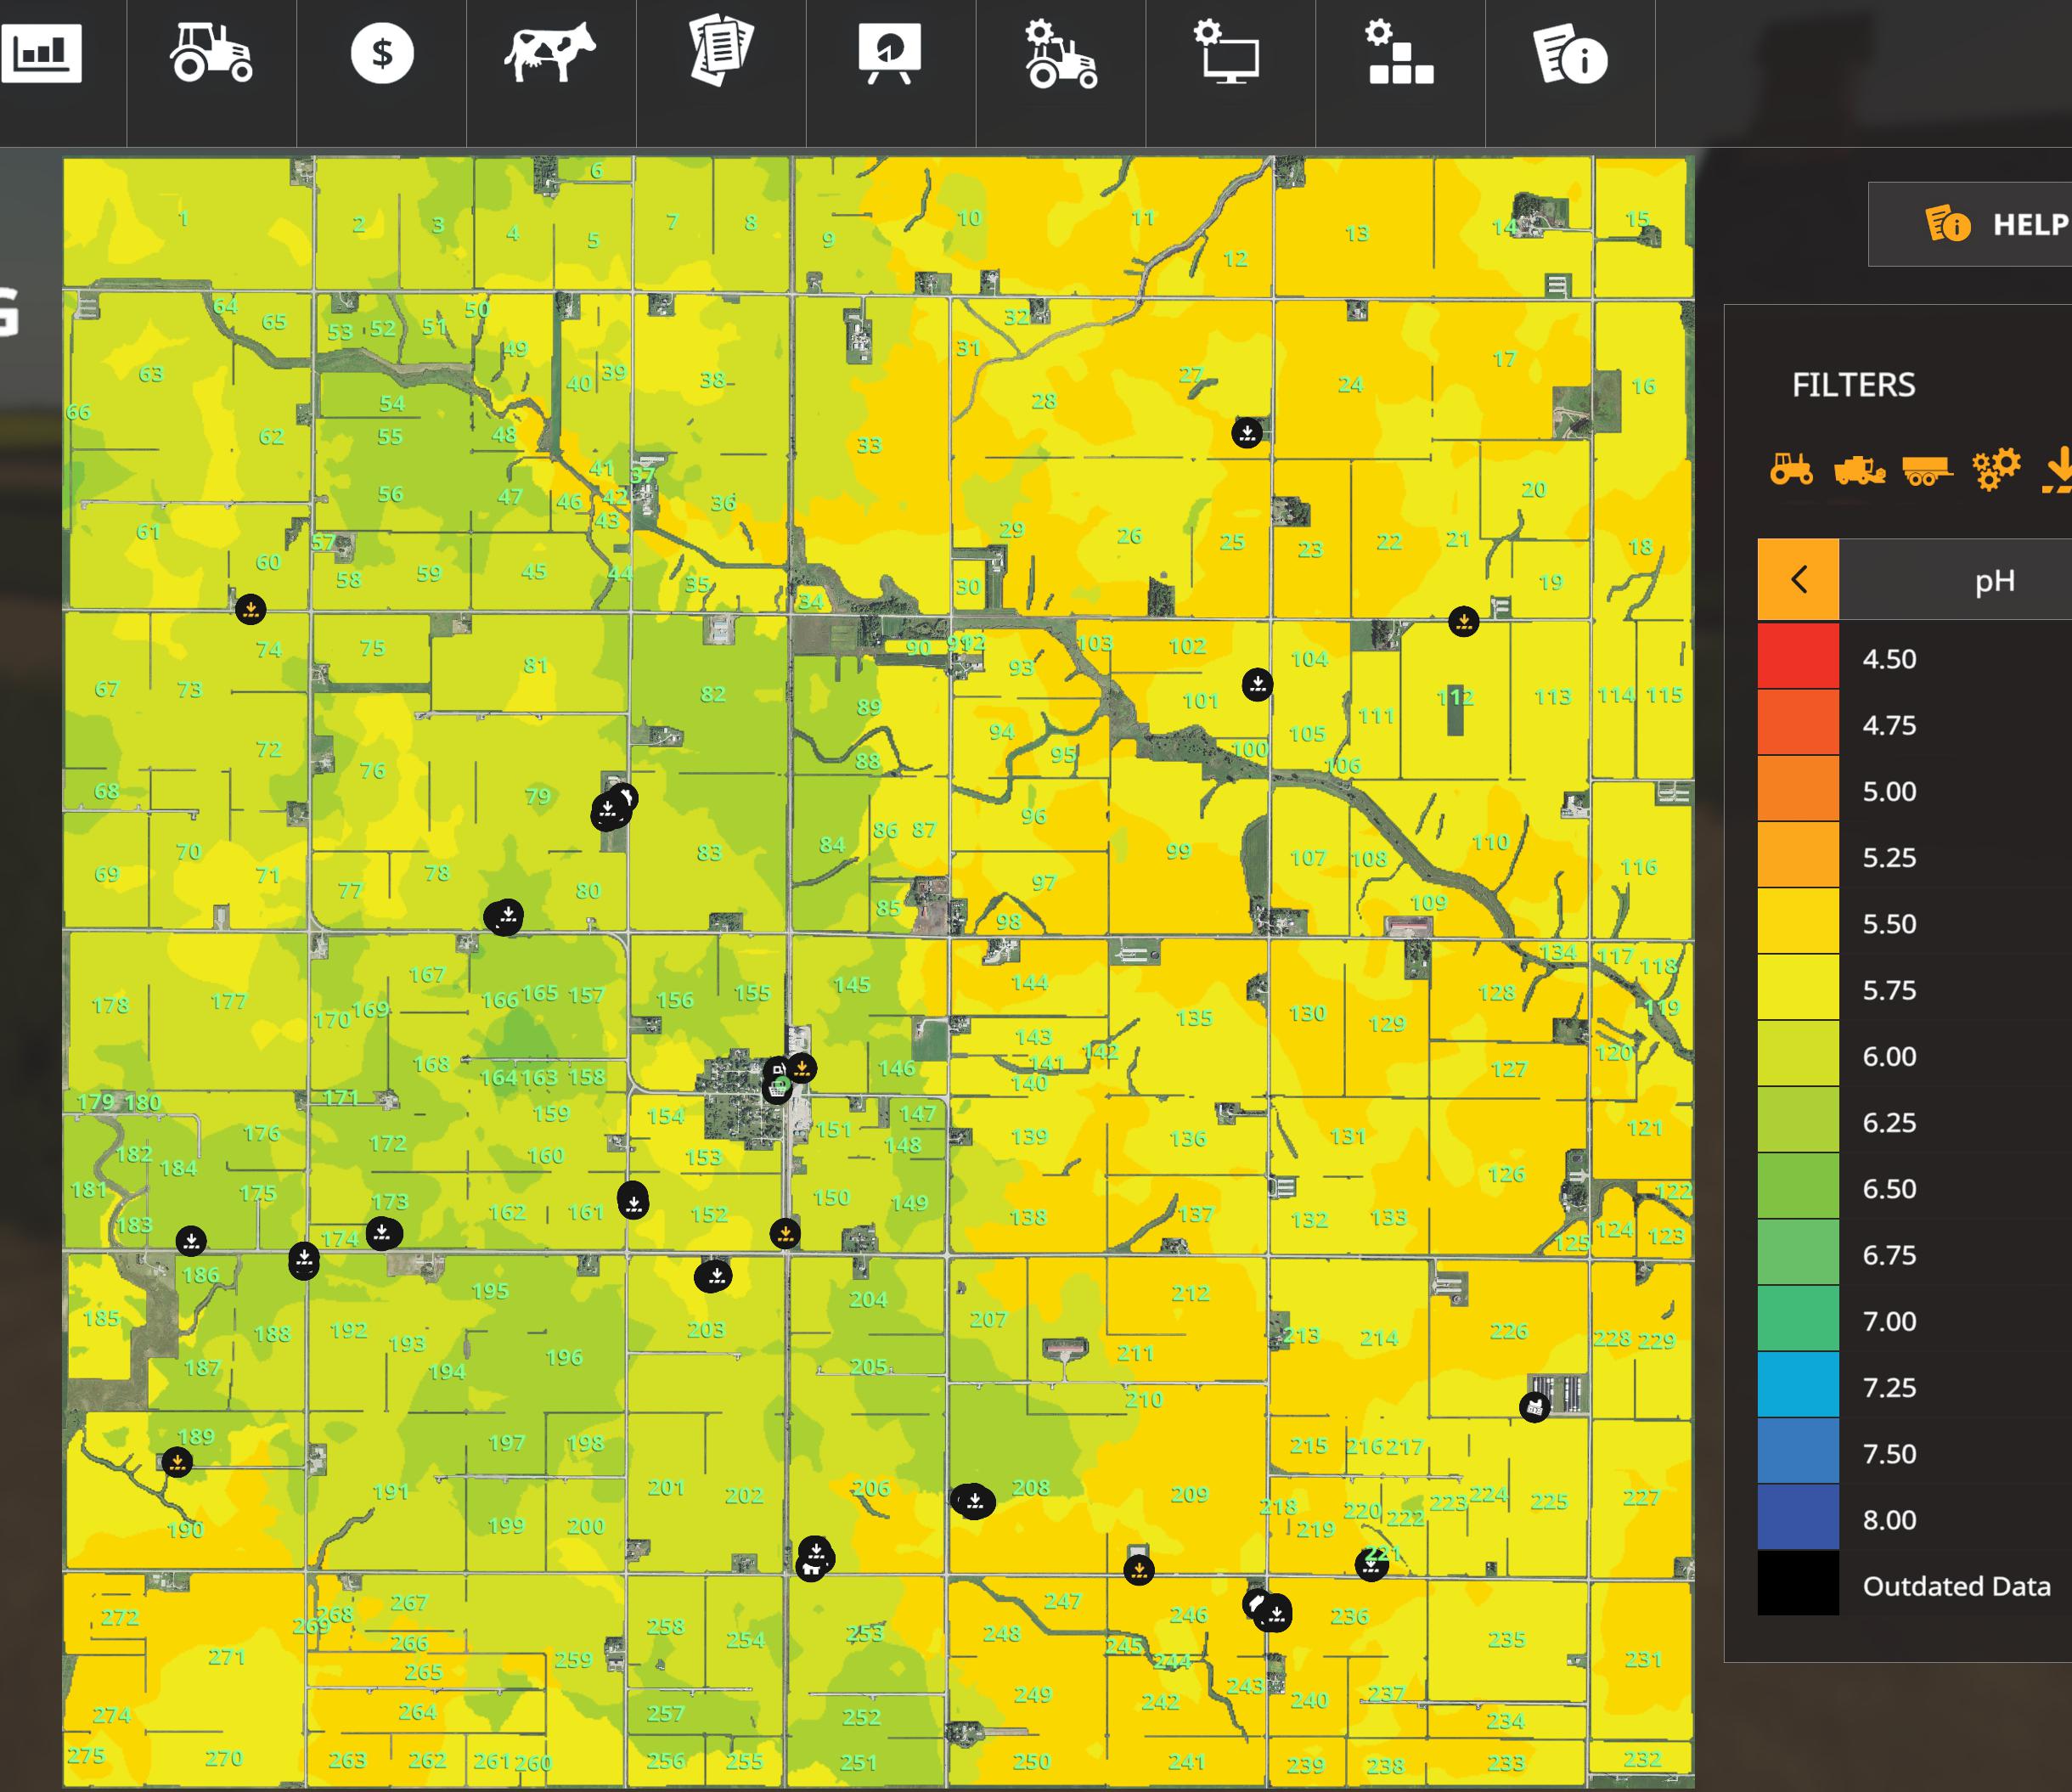Switch to previous map layer with left arrow

(1798, 579)
